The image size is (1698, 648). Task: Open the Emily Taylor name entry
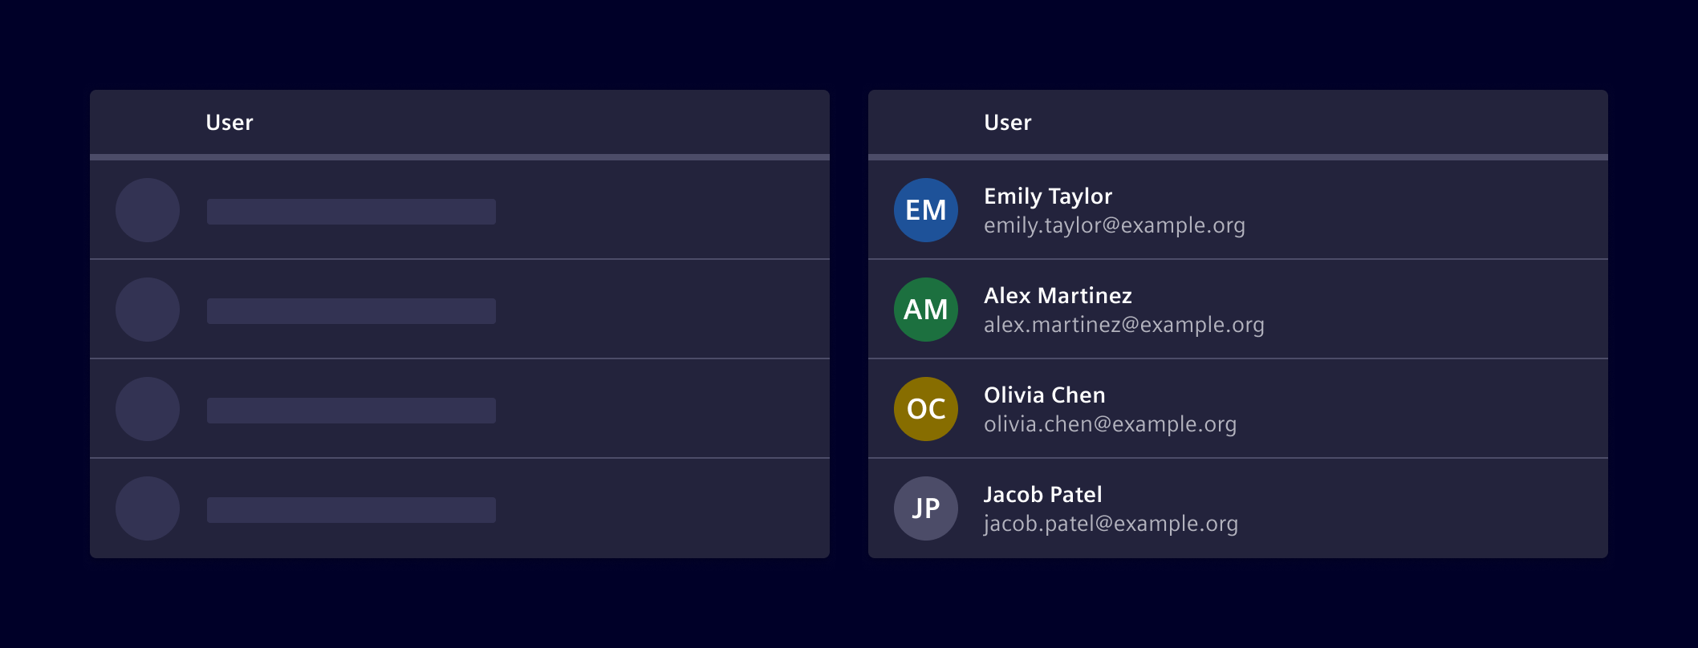(1048, 196)
